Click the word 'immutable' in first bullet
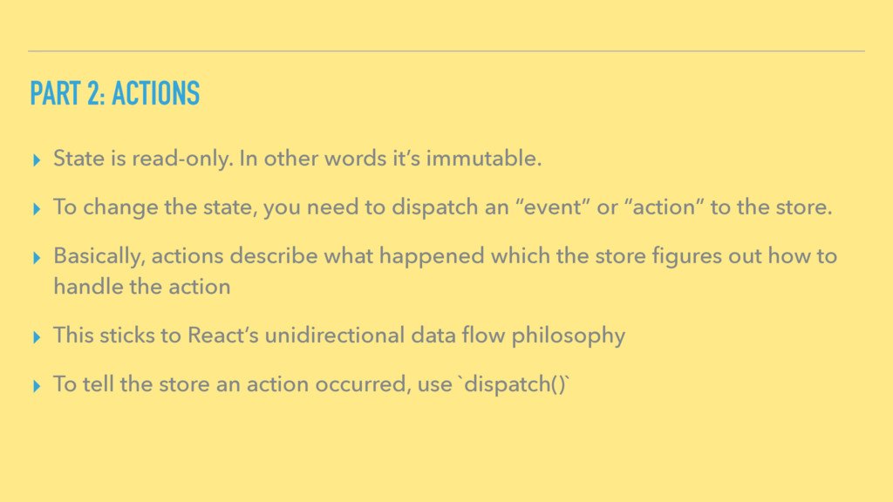This screenshot has height=502, width=893. [483, 159]
